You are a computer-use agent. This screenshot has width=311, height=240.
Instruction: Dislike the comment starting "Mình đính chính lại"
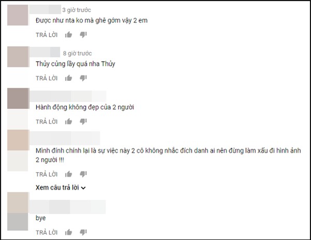pyautogui.click(x=83, y=174)
